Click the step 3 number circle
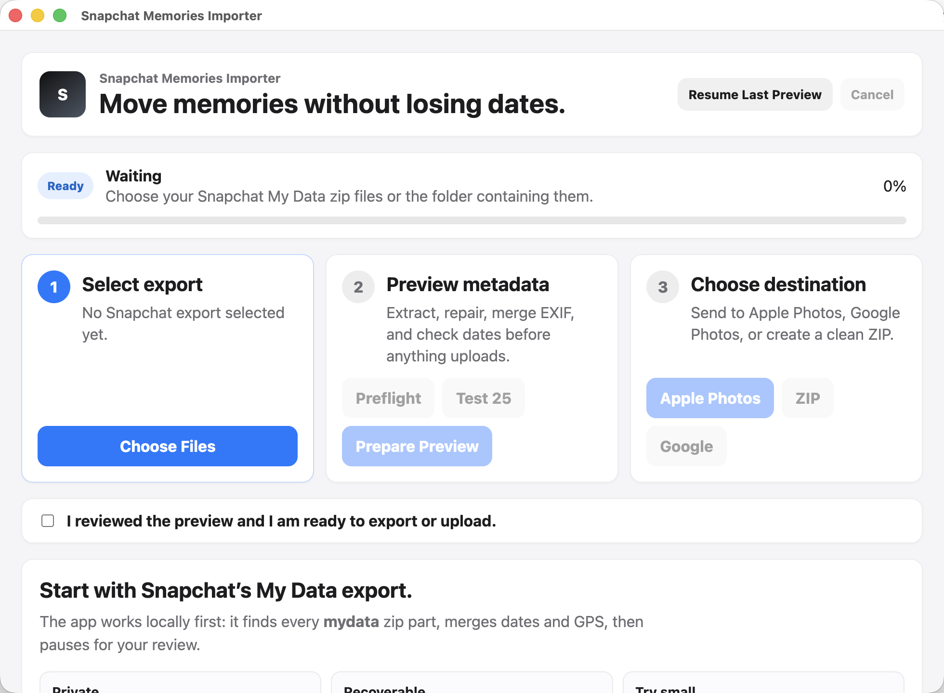 (663, 287)
